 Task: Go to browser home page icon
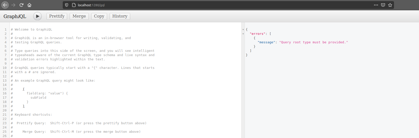pyautogui.click(x=29, y=5)
